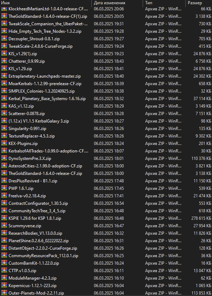Click the archive icon for Scatterer-0.0878.zip
Viewport: 212px width, 296px height.
tap(4, 114)
